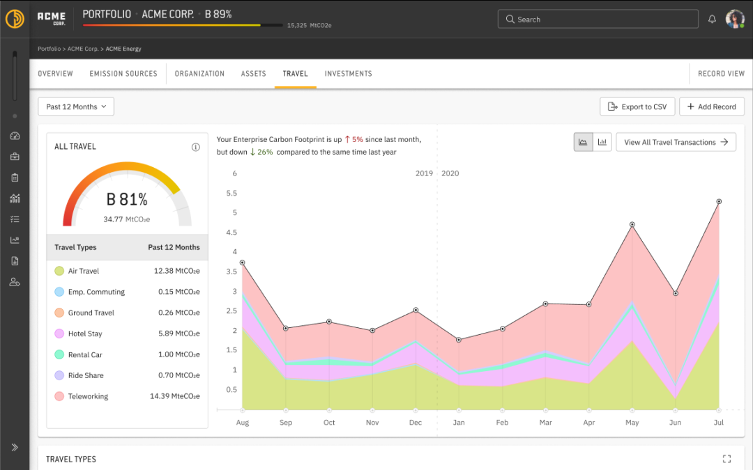Open the Past 12 Months dropdown
Screen dimensions: 753x470
76,107
